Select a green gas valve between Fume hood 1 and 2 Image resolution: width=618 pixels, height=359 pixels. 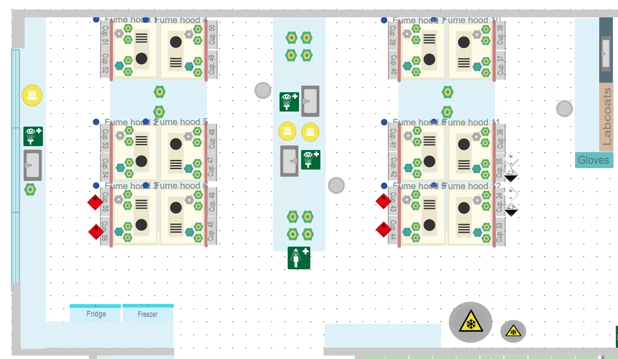159,91
